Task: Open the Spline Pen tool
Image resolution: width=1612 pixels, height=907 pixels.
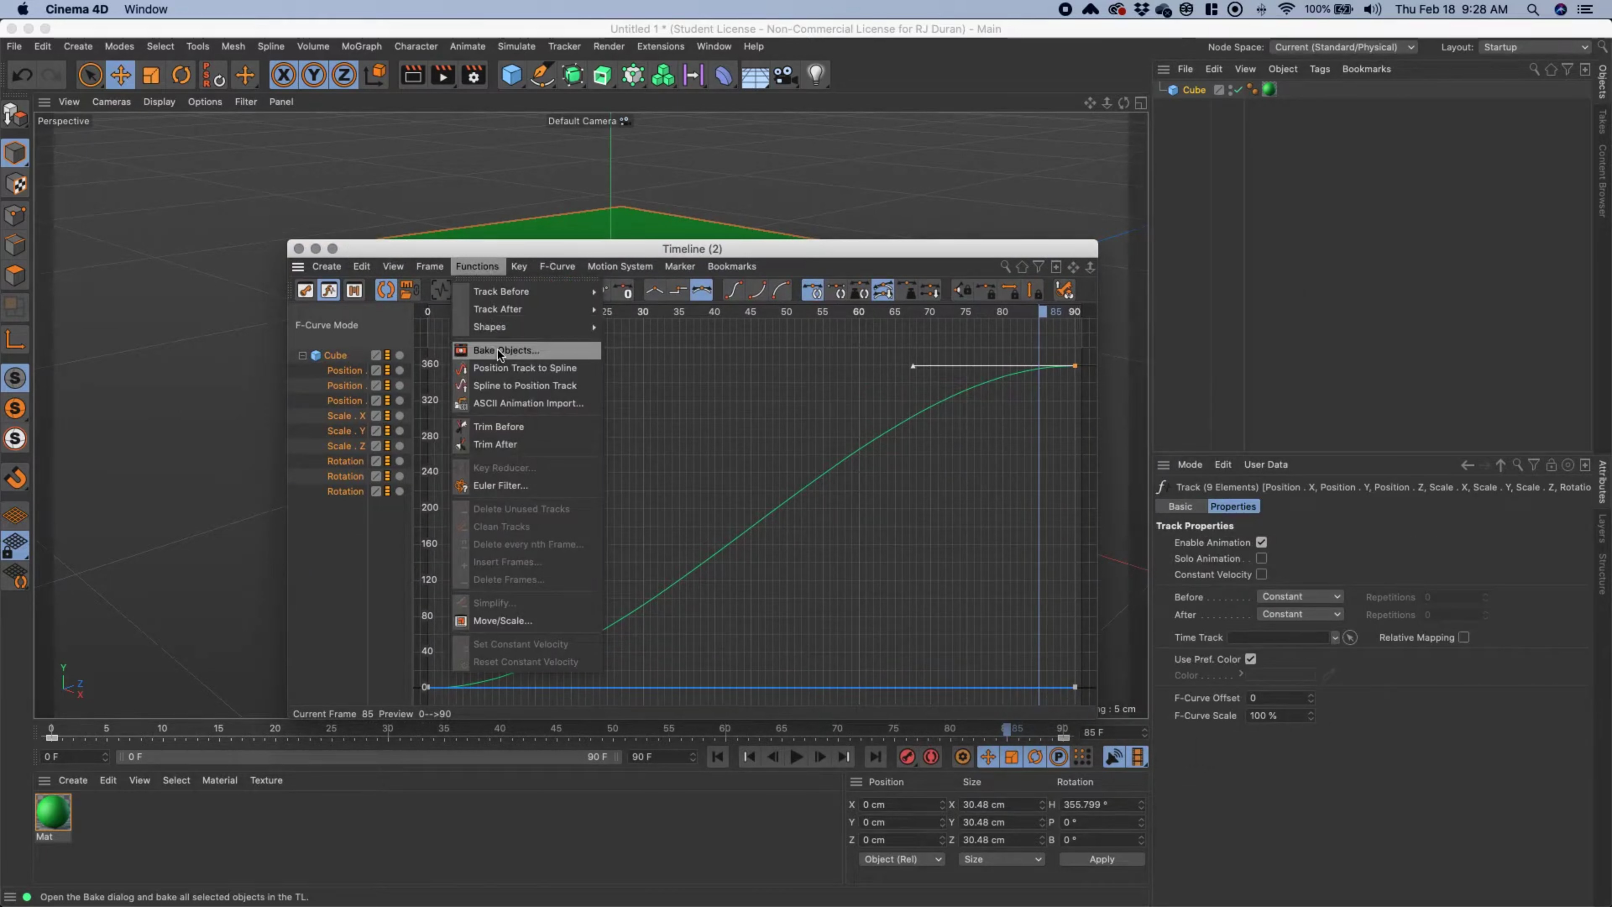Action: [542, 76]
